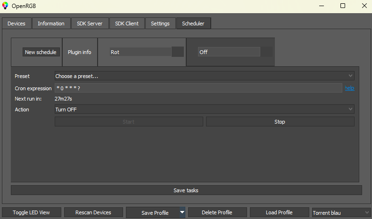This screenshot has height=219, width=372.
Task: Open the Torrent blau profile dropdown
Action: (x=341, y=212)
